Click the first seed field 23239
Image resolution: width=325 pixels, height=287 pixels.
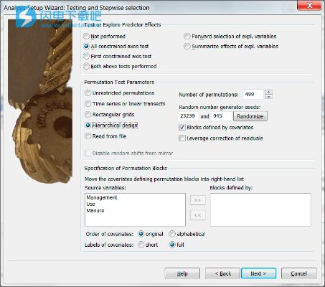(x=188, y=116)
